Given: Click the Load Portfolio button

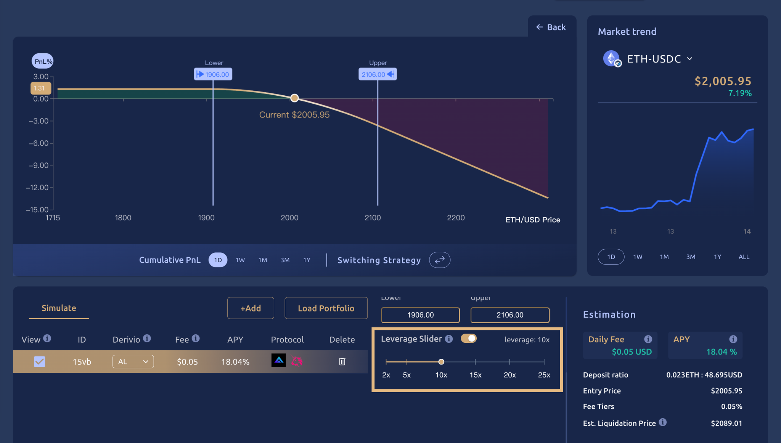Looking at the screenshot, I should (x=326, y=308).
